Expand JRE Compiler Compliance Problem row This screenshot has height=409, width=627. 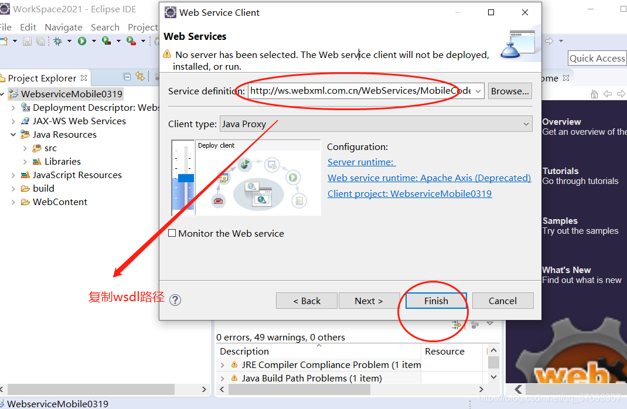point(223,365)
